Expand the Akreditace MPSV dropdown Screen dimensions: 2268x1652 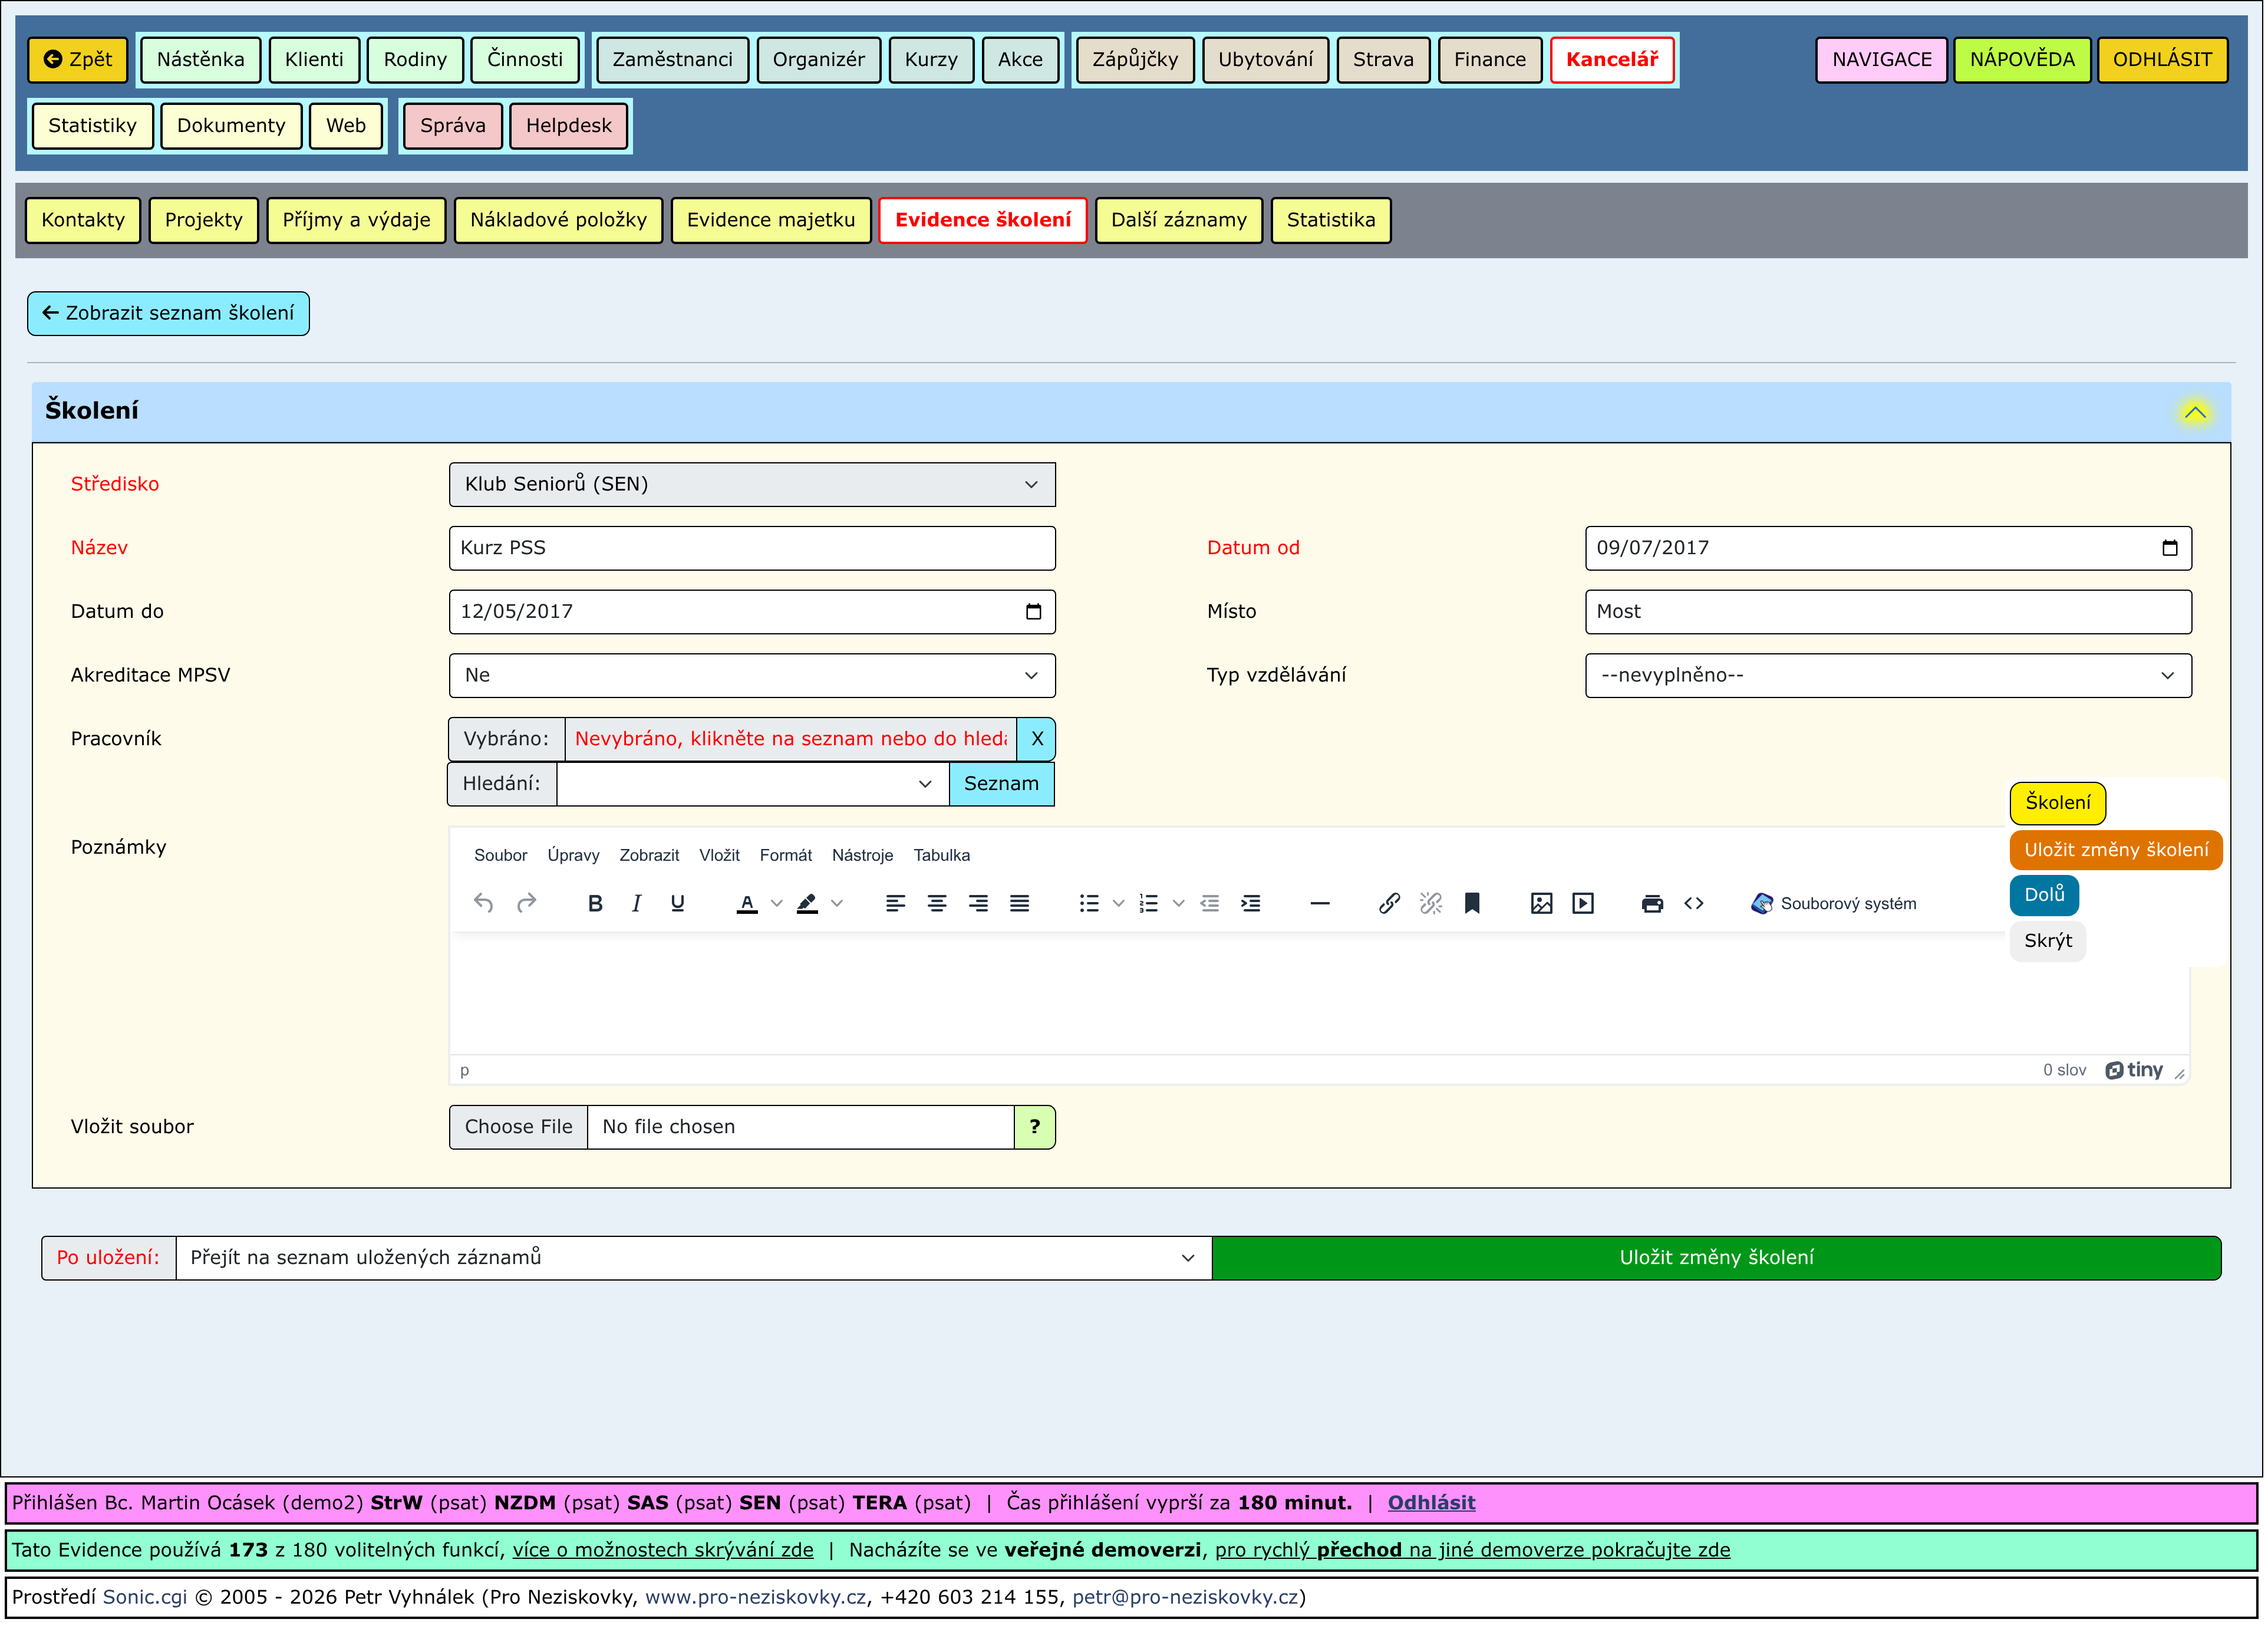click(752, 676)
